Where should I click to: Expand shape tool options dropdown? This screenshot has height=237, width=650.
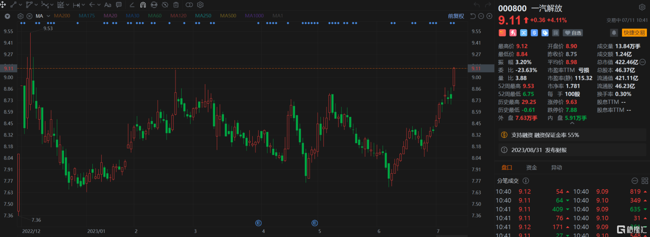tap(36, 5)
